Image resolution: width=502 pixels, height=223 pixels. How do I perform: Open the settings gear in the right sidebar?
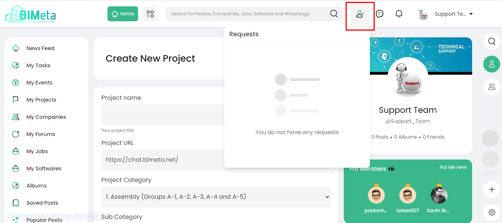[492, 213]
